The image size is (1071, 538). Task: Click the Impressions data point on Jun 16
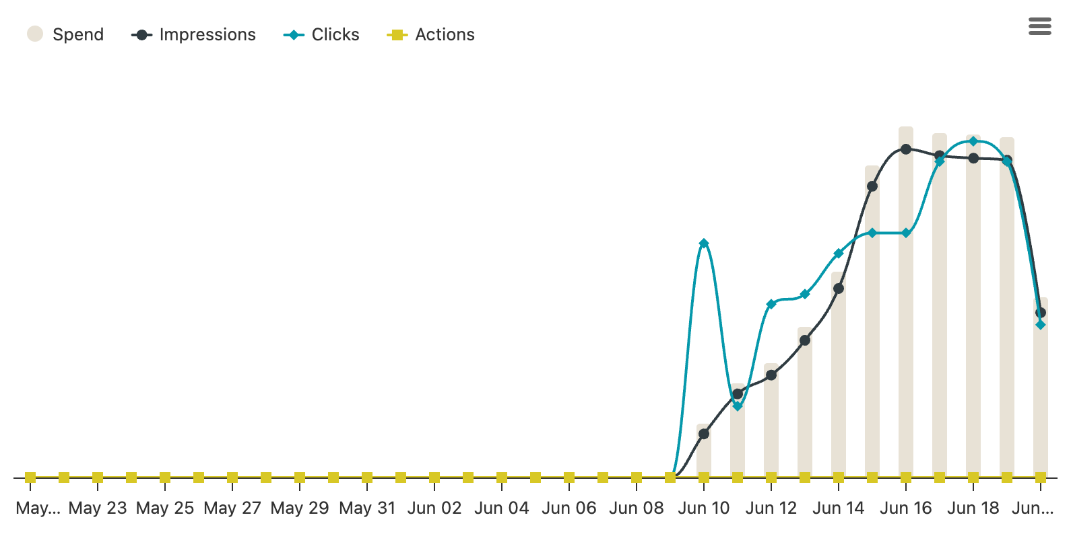point(906,149)
